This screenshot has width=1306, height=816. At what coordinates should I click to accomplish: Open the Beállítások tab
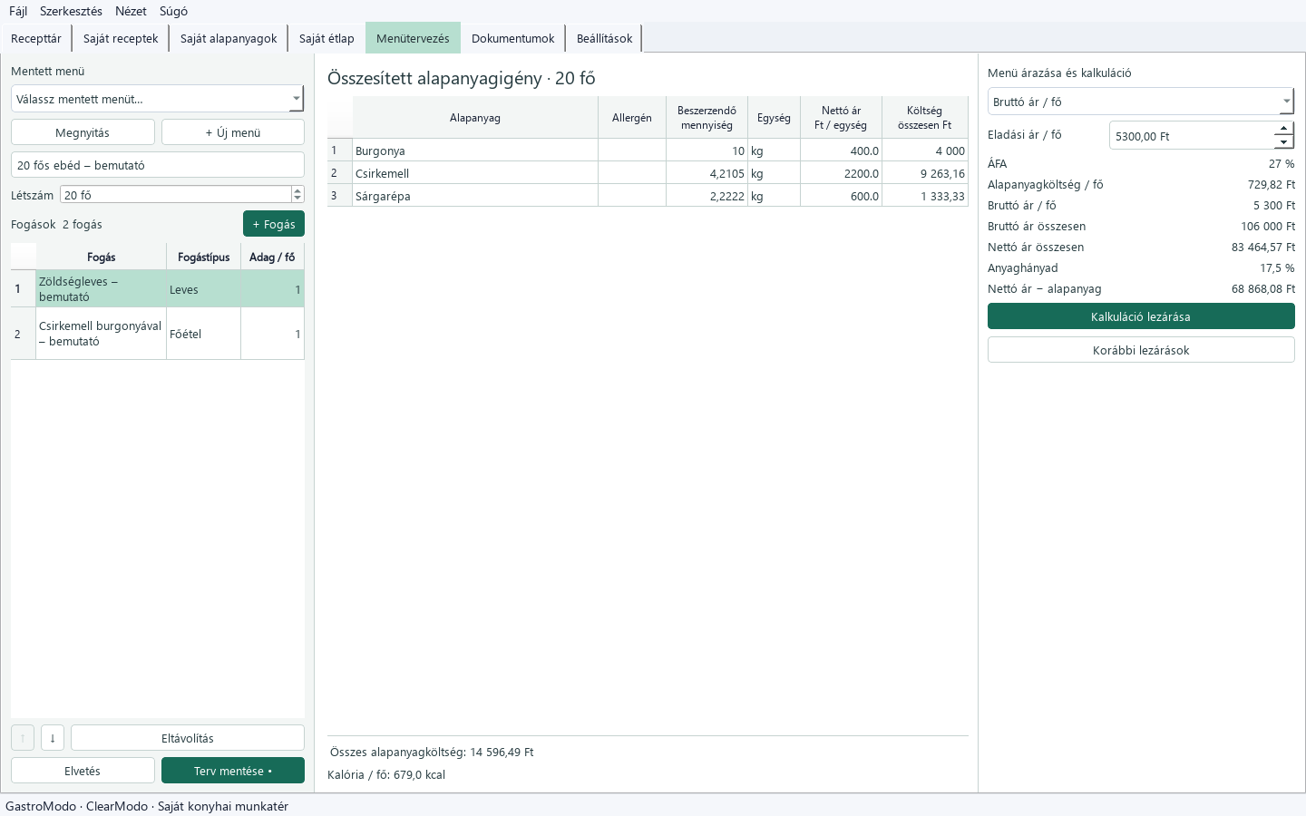(604, 38)
